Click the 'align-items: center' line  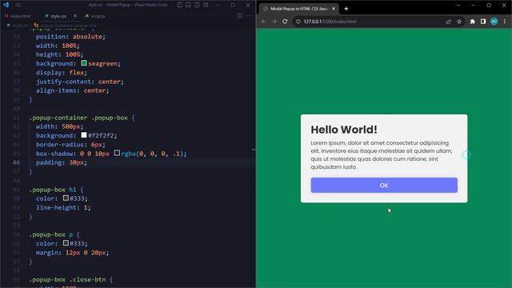click(72, 90)
